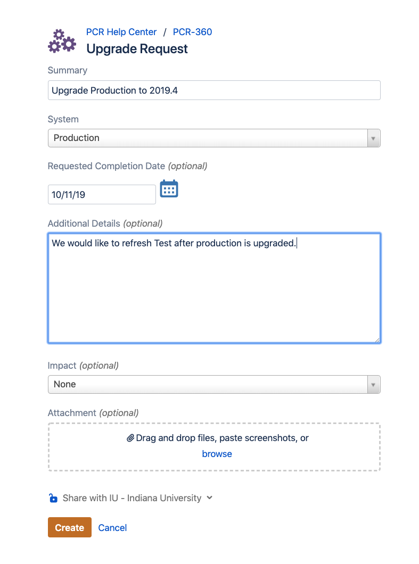Click Share with IU - Indiana University
Screen dimensions: 419x564
click(x=132, y=499)
